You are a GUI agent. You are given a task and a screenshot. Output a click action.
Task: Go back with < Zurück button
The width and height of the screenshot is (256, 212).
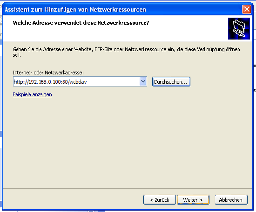click(x=160, y=199)
